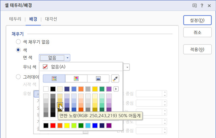Expand the 무늬 색 dropdown arrow

pyautogui.click(x=127, y=67)
